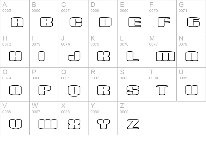
Task: Select the Q glyph cell 0081
Action: 74,84
